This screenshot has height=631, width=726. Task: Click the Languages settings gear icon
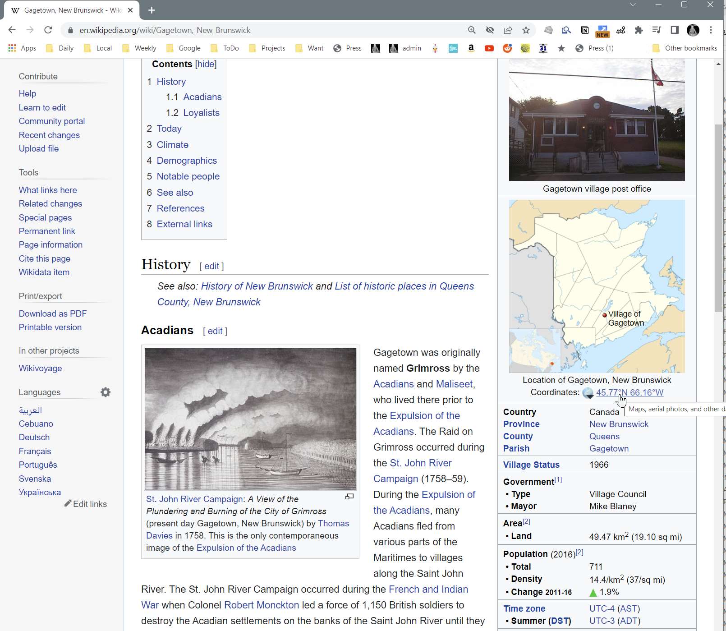[x=106, y=392]
